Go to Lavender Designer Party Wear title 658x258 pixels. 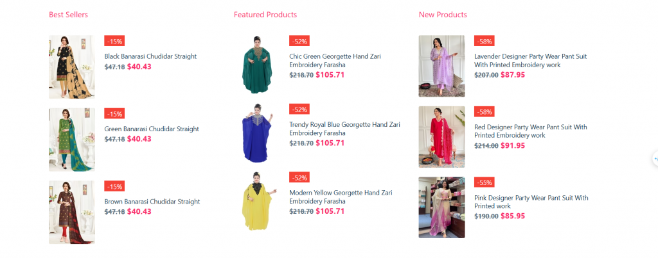coord(530,61)
